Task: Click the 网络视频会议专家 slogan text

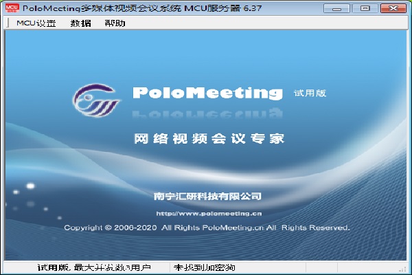Action: (x=208, y=140)
